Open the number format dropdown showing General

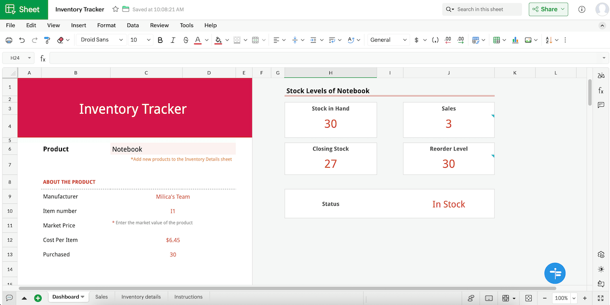[388, 40]
